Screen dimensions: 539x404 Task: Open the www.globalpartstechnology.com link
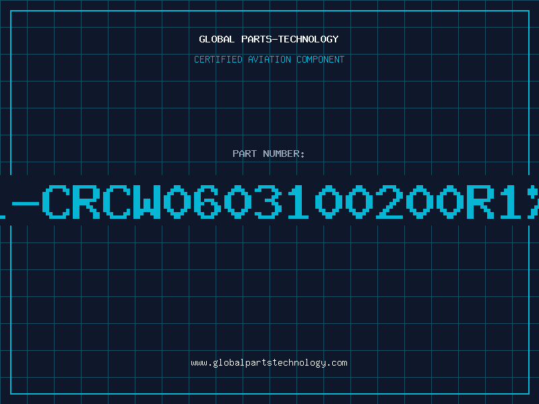(269, 363)
